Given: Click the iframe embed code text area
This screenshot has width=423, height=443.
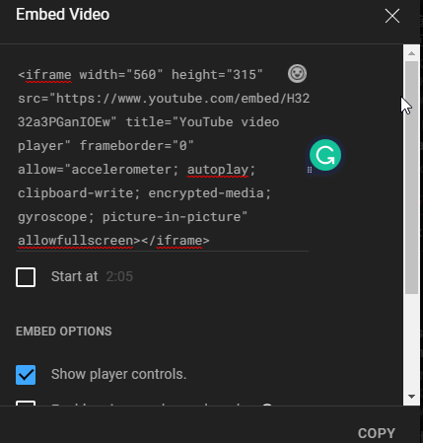Looking at the screenshot, I should click(163, 157).
